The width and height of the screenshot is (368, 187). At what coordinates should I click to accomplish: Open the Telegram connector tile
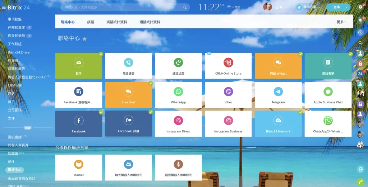point(278,95)
